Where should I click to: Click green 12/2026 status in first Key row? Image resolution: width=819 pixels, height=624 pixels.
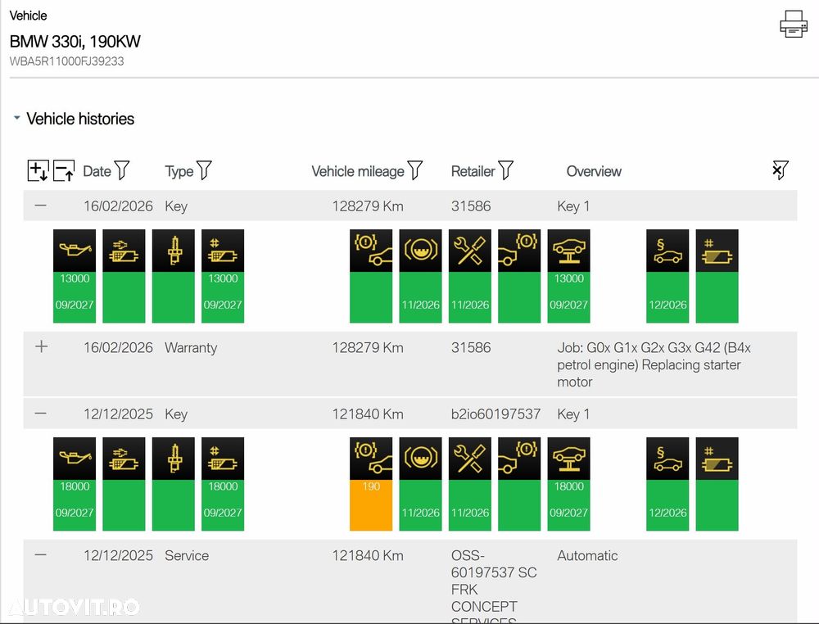(x=667, y=297)
